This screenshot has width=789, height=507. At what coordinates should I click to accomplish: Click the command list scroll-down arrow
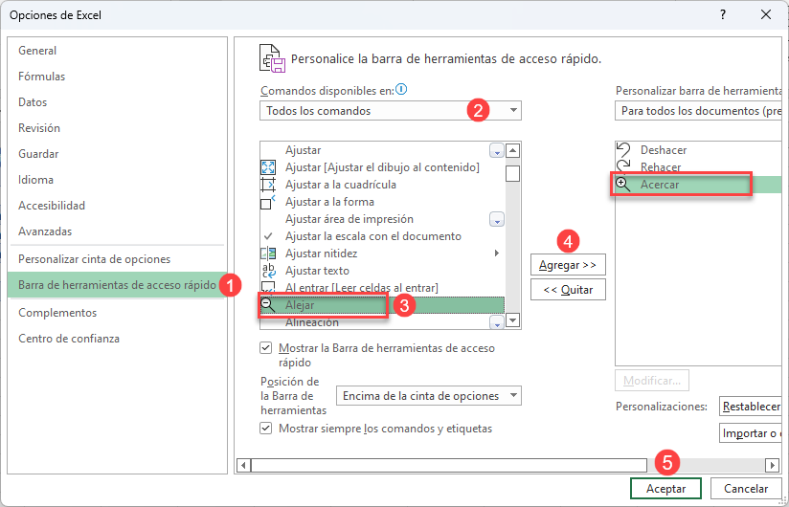512,320
